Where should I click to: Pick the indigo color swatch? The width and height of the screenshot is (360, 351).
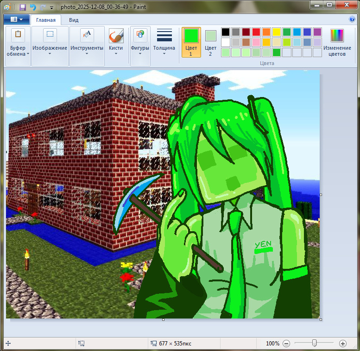point(307,32)
